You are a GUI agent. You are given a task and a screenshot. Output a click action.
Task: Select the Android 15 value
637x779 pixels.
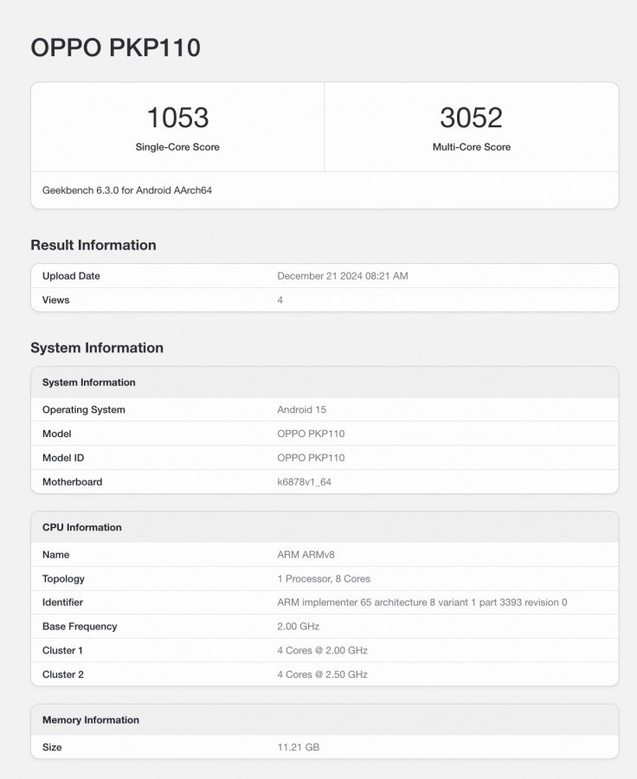click(301, 410)
